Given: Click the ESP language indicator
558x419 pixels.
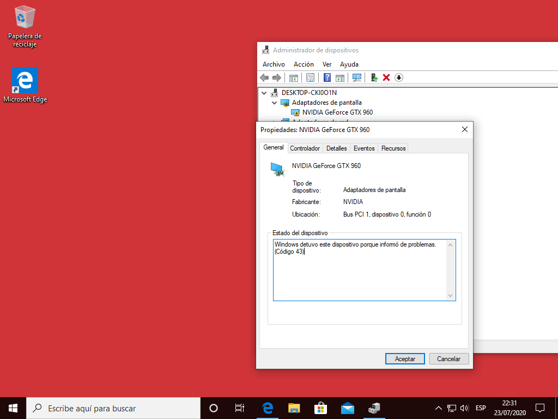Looking at the screenshot, I should (x=481, y=408).
